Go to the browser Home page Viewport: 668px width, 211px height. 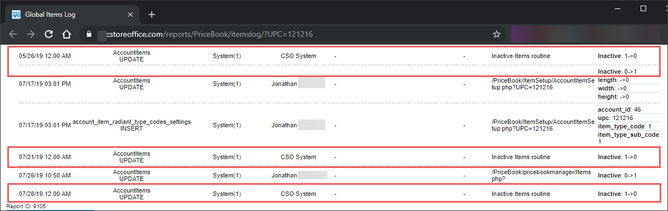66,35
